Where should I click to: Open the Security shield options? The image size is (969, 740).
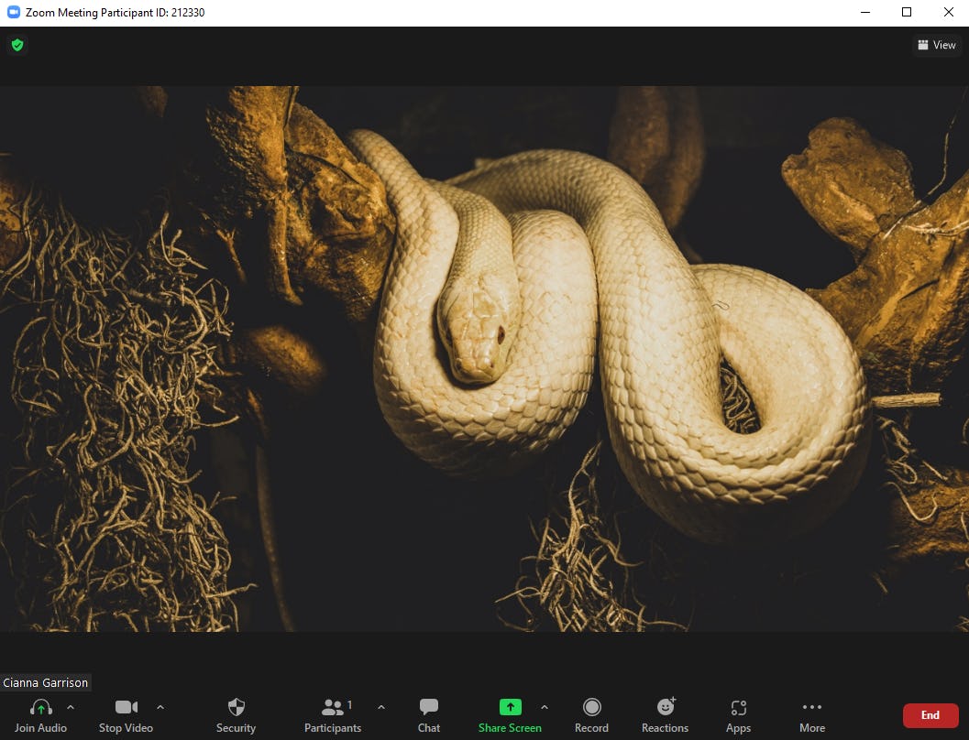pos(236,707)
